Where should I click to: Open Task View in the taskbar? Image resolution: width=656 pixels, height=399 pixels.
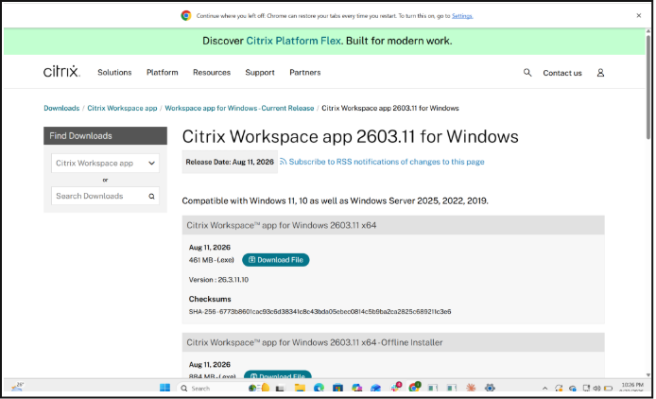point(280,388)
